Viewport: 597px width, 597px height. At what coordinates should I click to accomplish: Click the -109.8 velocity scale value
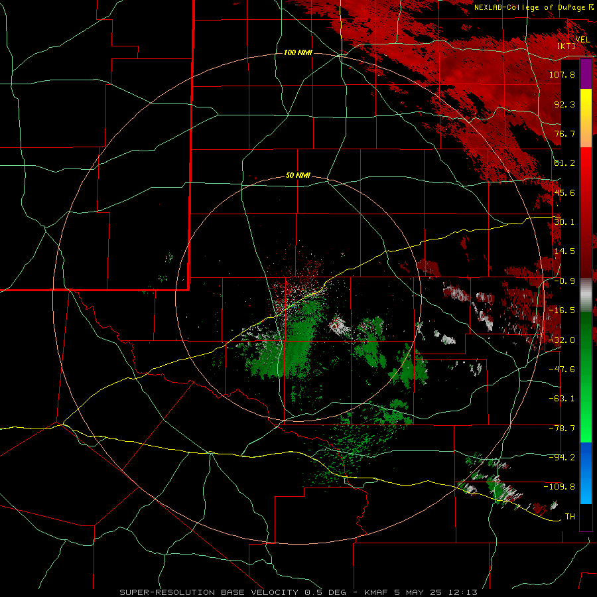tap(559, 487)
